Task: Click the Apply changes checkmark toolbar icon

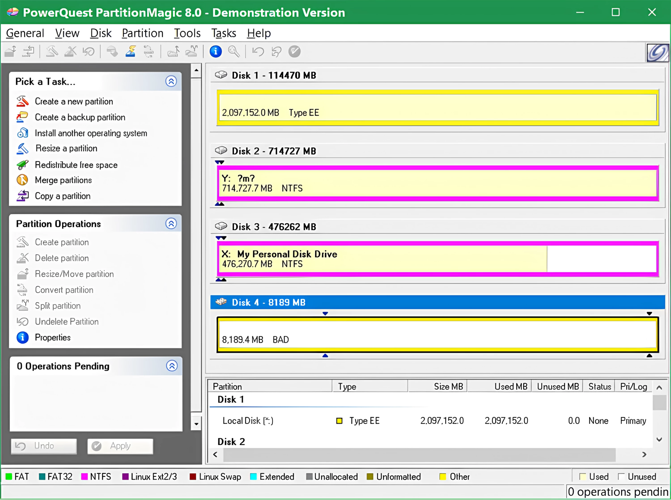Action: (x=294, y=51)
